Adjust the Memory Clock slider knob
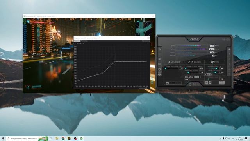Image resolution: width=250 pixels, height=141 pixels. [x=188, y=72]
